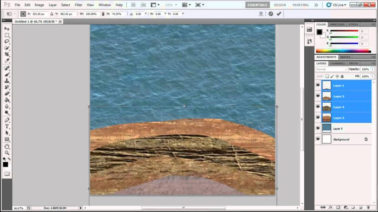Click the add layer style fx icon

(331, 208)
